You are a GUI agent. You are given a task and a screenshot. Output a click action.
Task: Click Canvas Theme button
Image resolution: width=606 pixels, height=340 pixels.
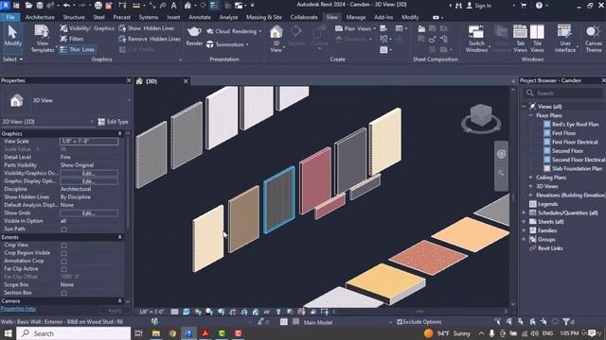pyautogui.click(x=594, y=39)
